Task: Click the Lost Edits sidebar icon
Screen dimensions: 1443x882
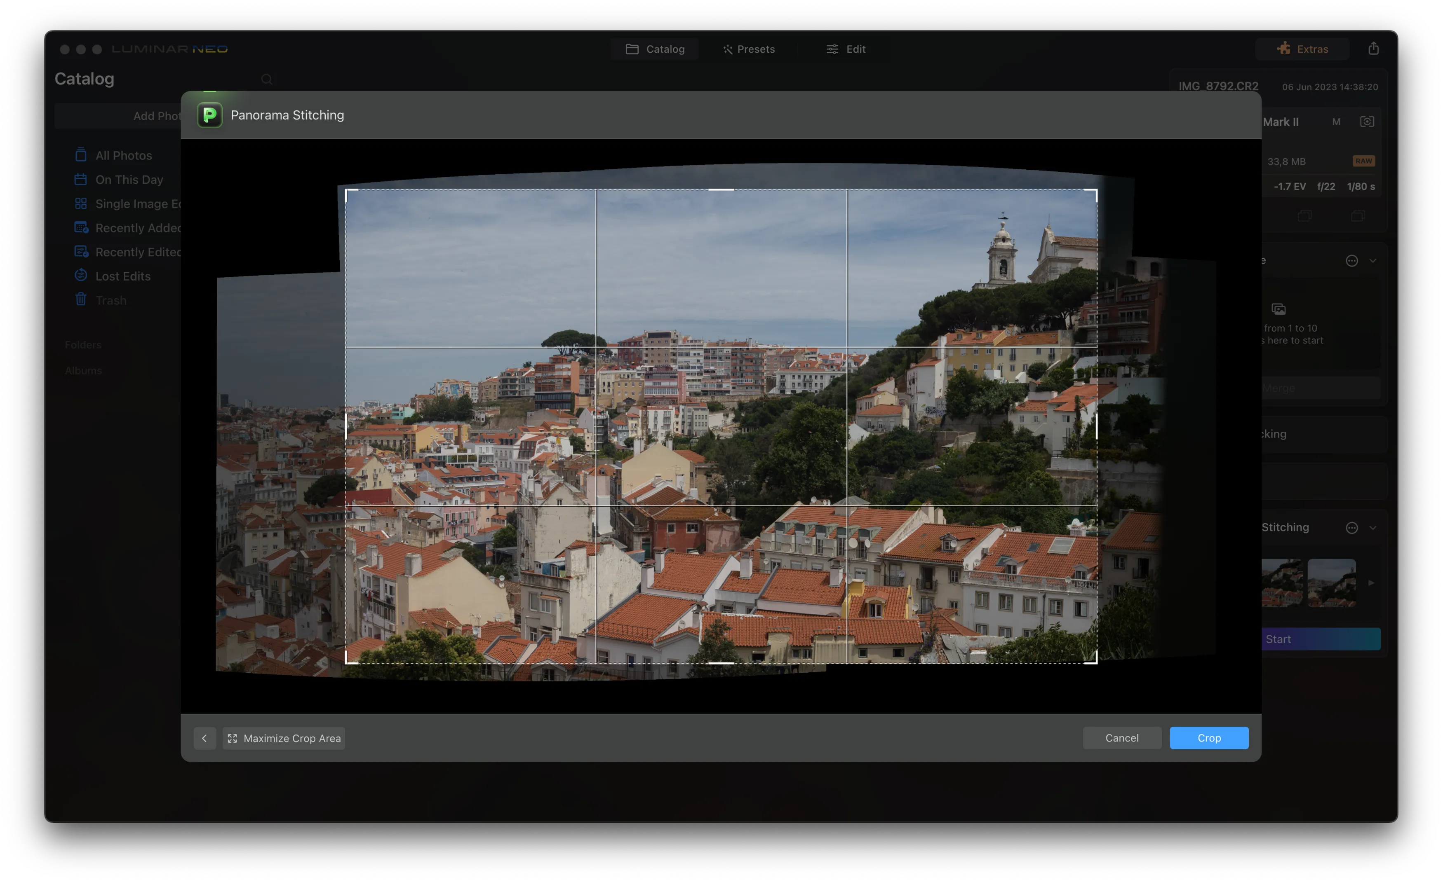Action: click(81, 276)
